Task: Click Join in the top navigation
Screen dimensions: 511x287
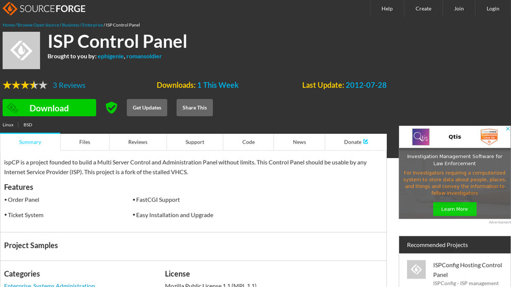Action: [459, 9]
